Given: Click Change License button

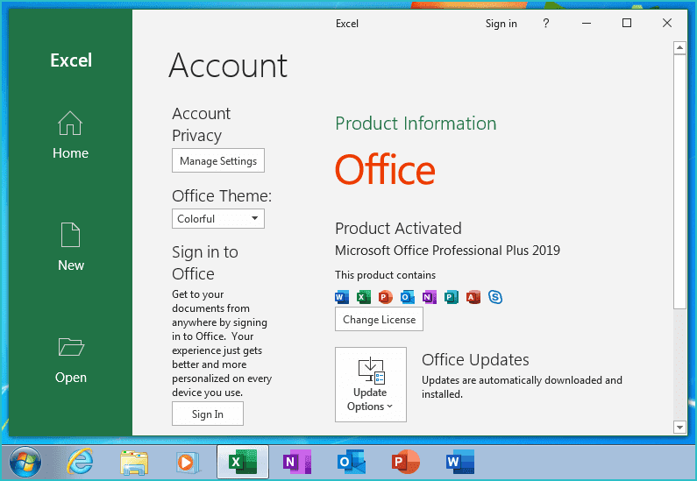Looking at the screenshot, I should (379, 319).
